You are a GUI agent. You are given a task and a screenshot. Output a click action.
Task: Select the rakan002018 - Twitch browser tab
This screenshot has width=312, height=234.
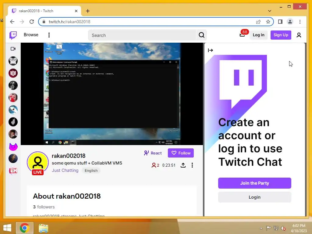coord(44,11)
